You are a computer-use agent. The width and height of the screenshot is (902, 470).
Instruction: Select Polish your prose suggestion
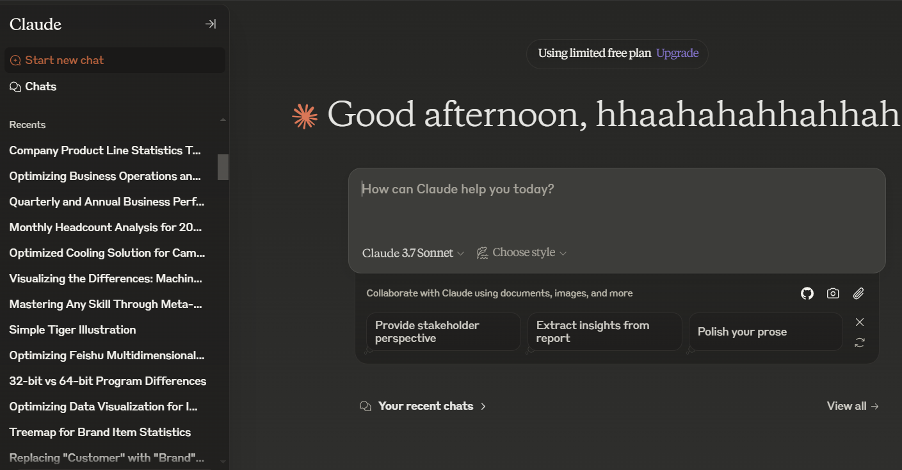coord(766,332)
